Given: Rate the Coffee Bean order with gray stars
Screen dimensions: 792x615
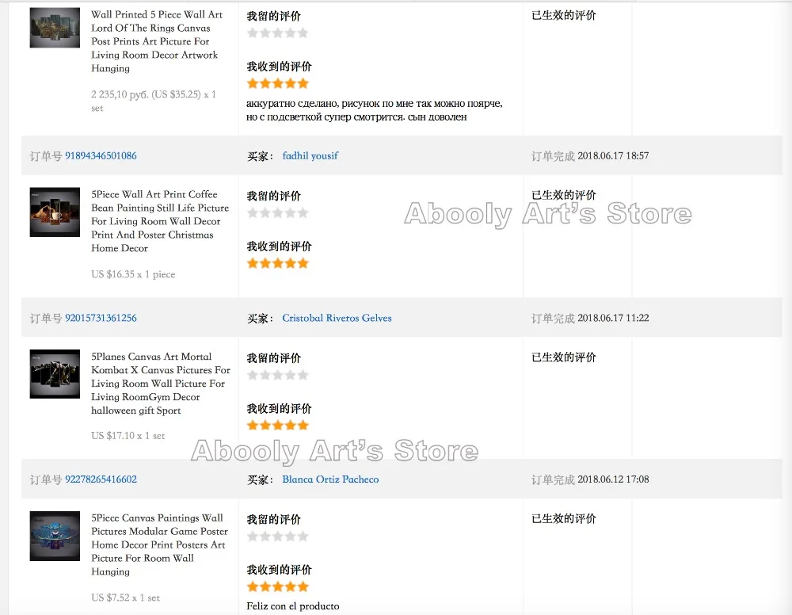Looking at the screenshot, I should (x=277, y=213).
